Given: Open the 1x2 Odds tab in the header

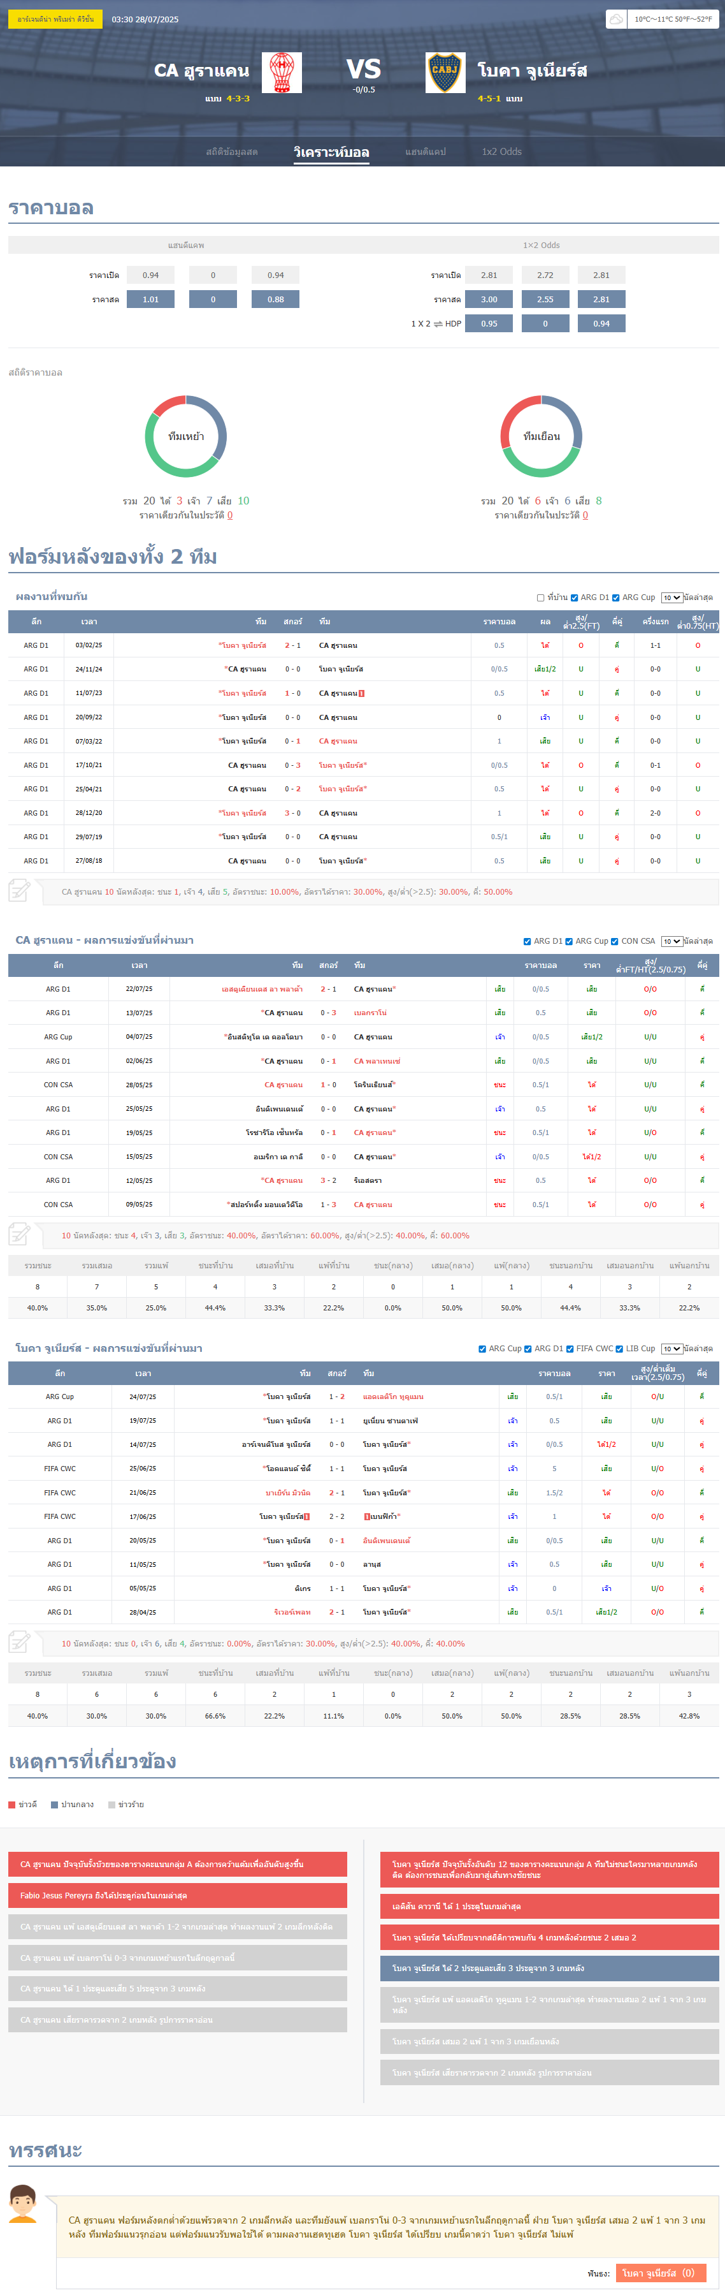Looking at the screenshot, I should coord(502,152).
